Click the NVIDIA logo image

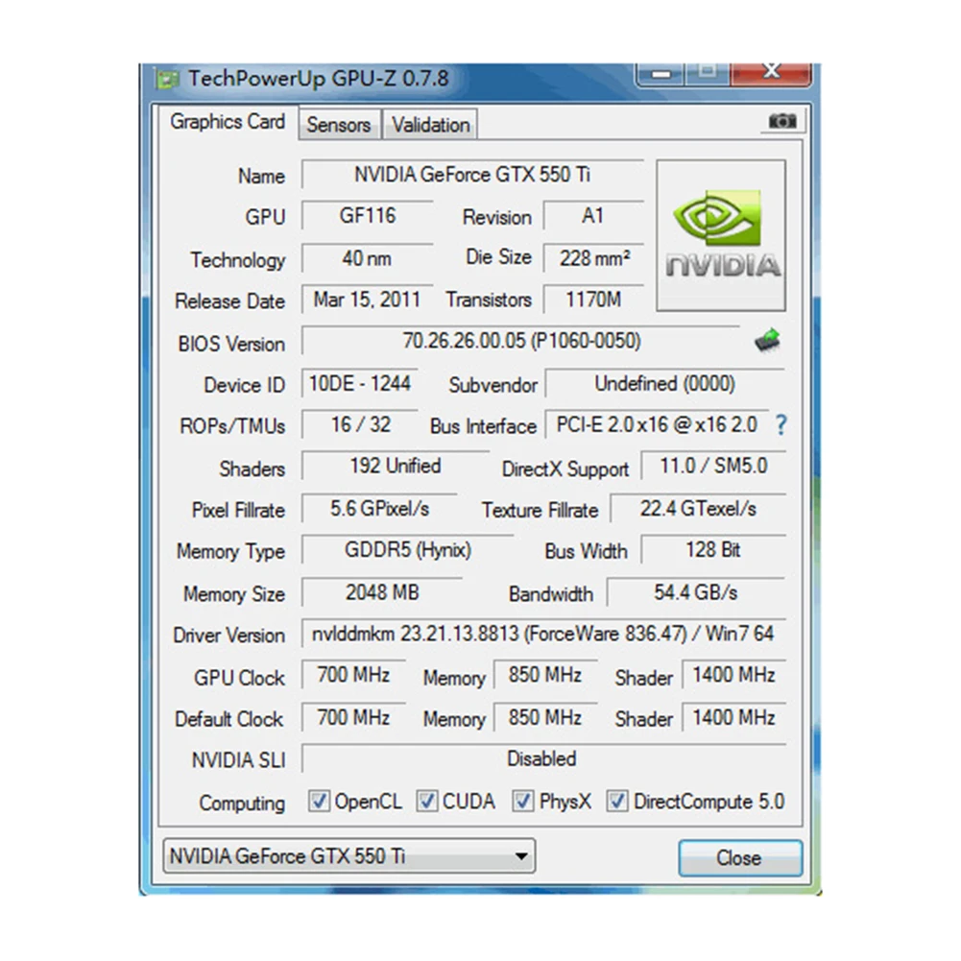(721, 235)
